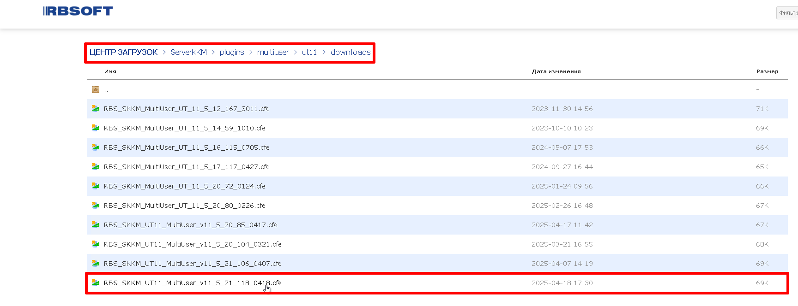Screen dimensions: 798x306
Task: Click file icon for RBS_SKKM_MultiUser_UT_11_5_20_72_0124.cfe
Action: click(96, 186)
